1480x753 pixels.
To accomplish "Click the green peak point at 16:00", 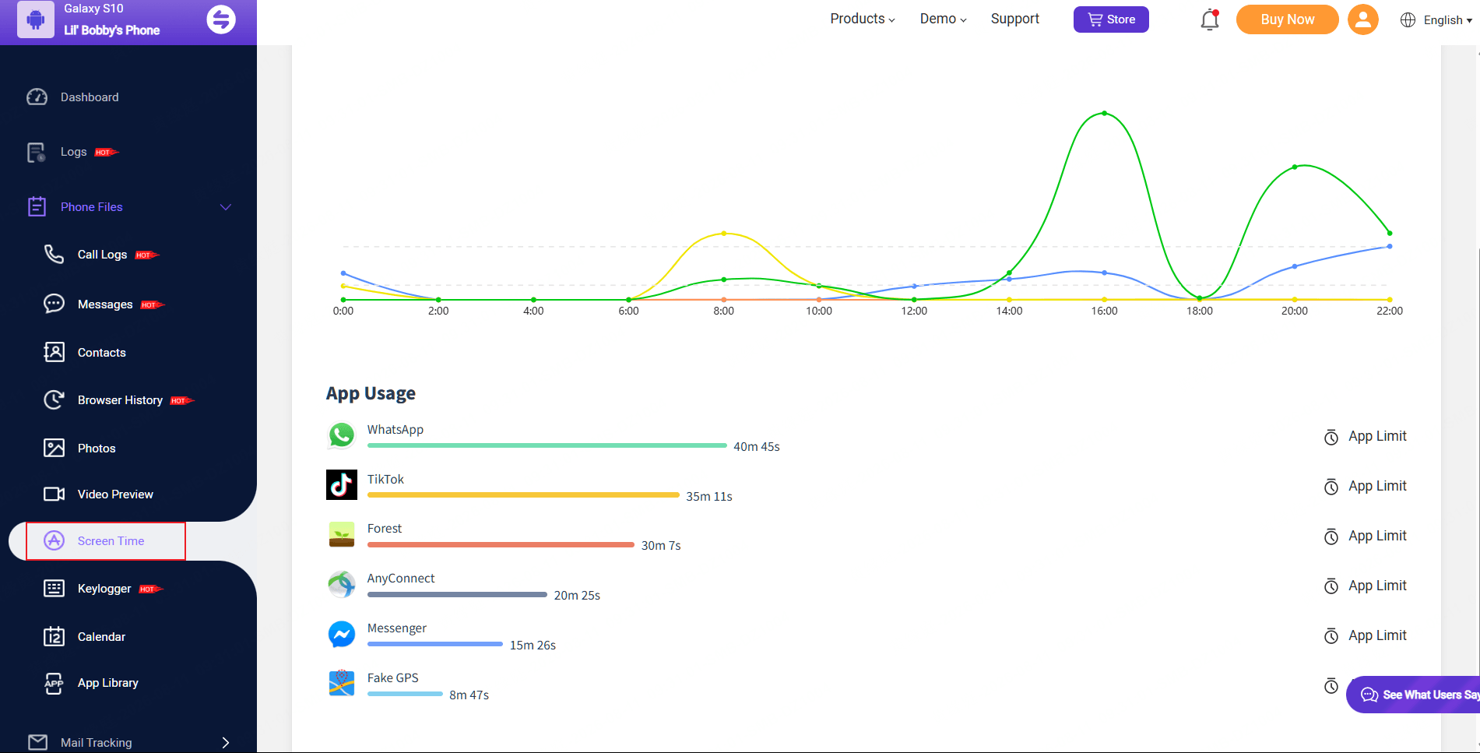I will point(1104,114).
